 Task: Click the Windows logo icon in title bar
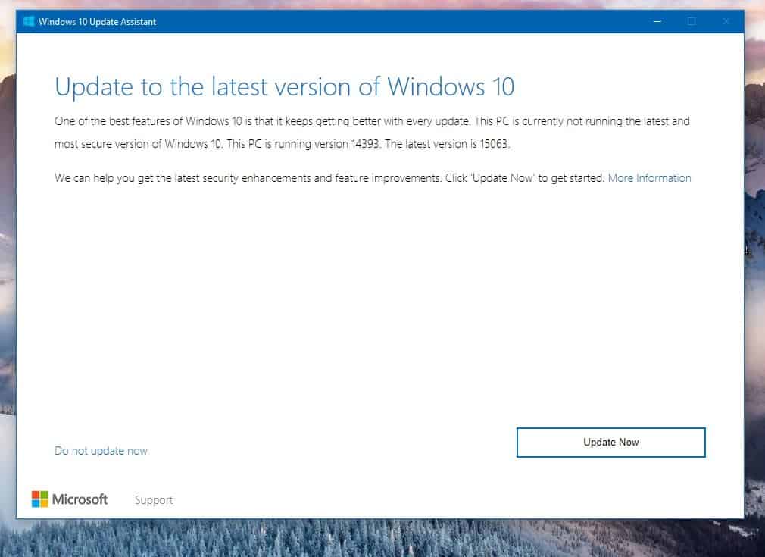(29, 21)
